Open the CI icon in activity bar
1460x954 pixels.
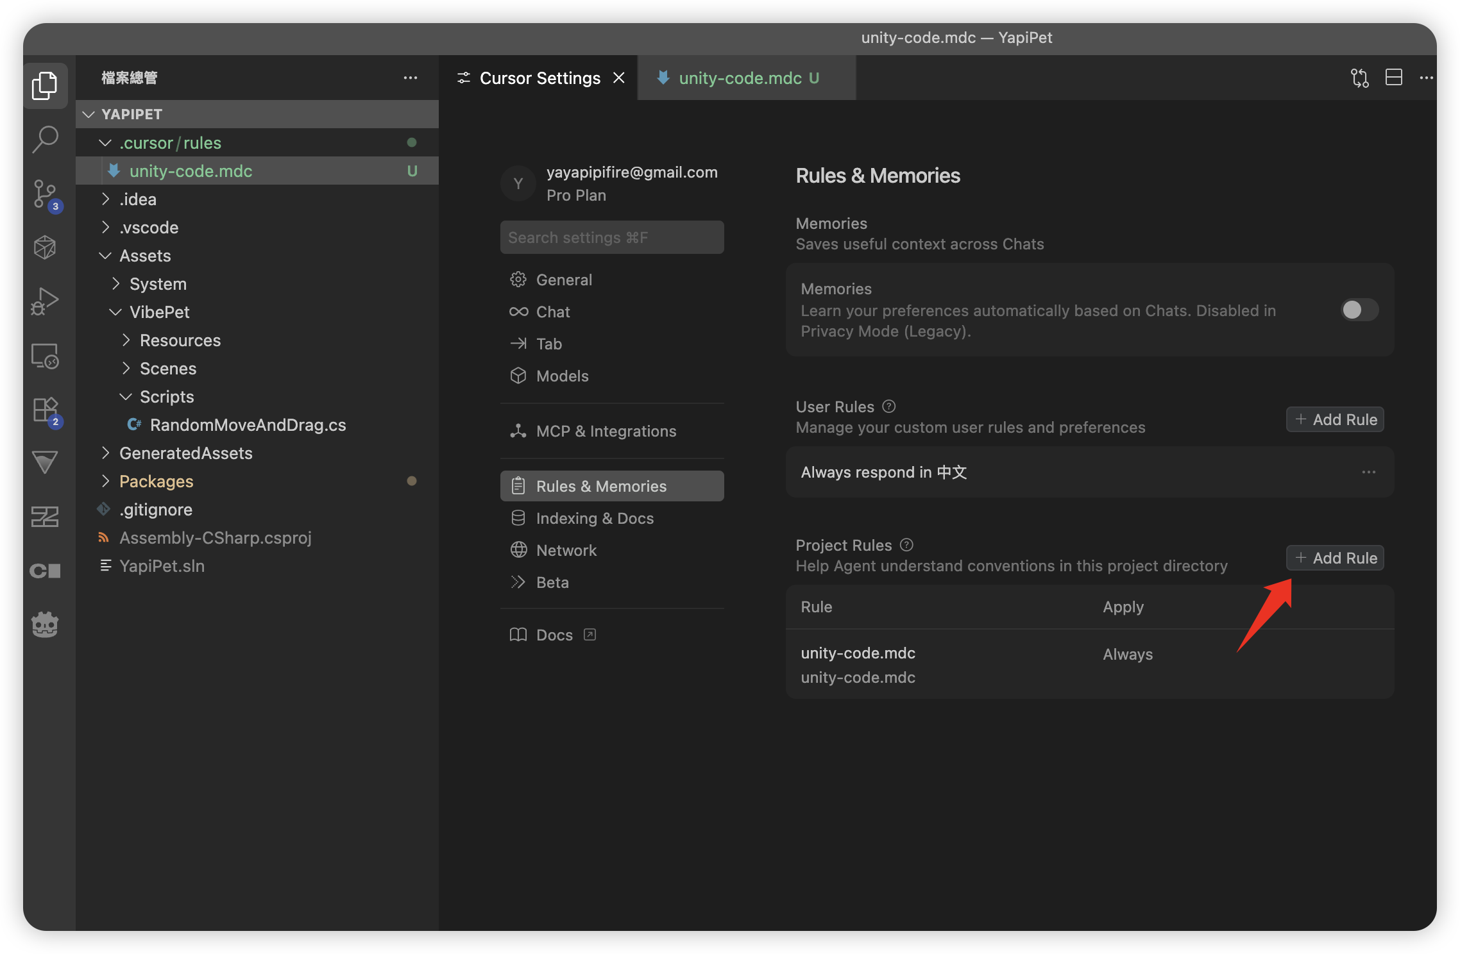(45, 570)
